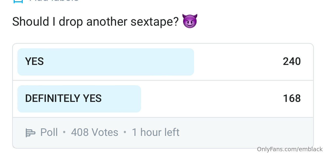Image resolution: width=326 pixels, height=156 pixels.
Task: Vote for the DEFINITELY YES poll option
Action: click(x=163, y=99)
